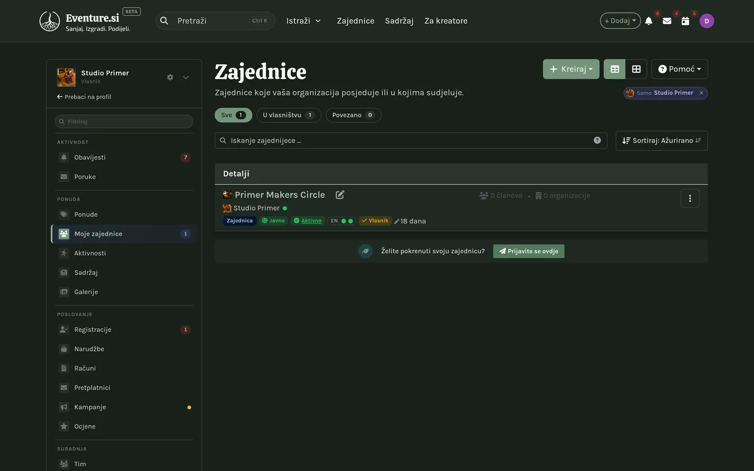
Task: Switch to list table view
Action: pyautogui.click(x=615, y=69)
